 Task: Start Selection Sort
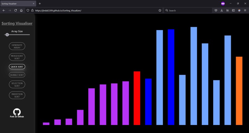17,84
